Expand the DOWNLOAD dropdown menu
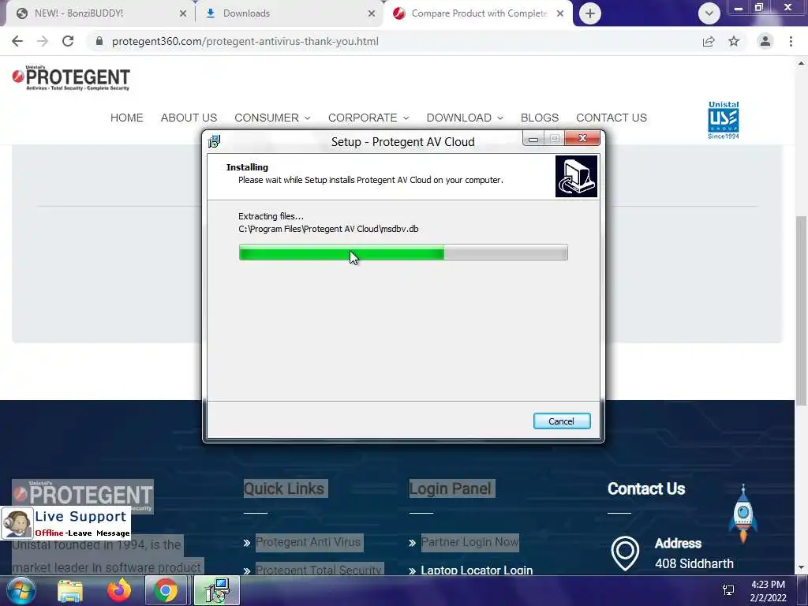The image size is (808, 606). click(465, 118)
